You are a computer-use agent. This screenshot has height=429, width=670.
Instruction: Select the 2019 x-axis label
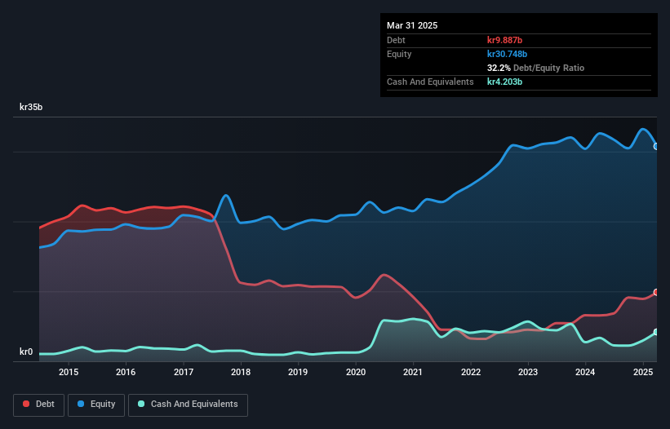(x=298, y=372)
